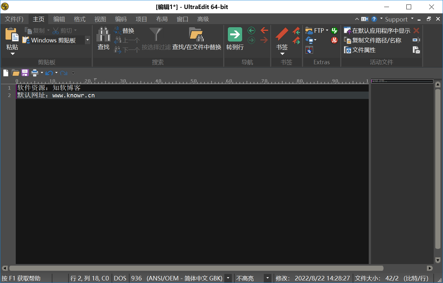This screenshot has width=443, height=283.
Task: Expand the FTP dropdown arrow
Action: click(327, 31)
